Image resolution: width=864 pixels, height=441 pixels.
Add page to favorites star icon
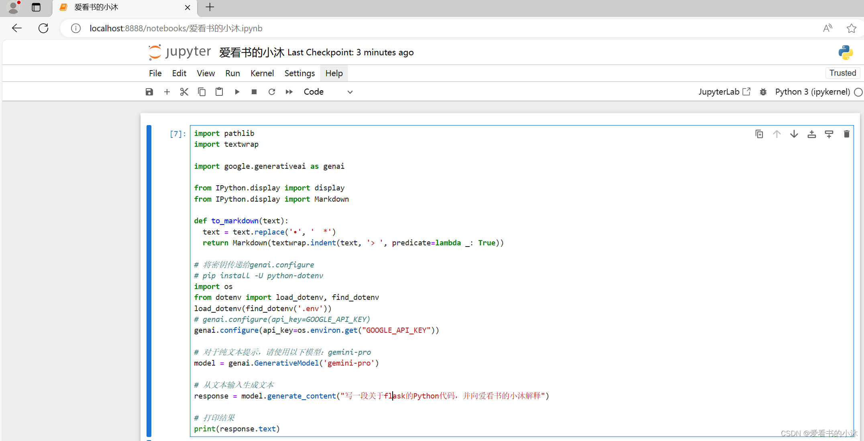[851, 28]
